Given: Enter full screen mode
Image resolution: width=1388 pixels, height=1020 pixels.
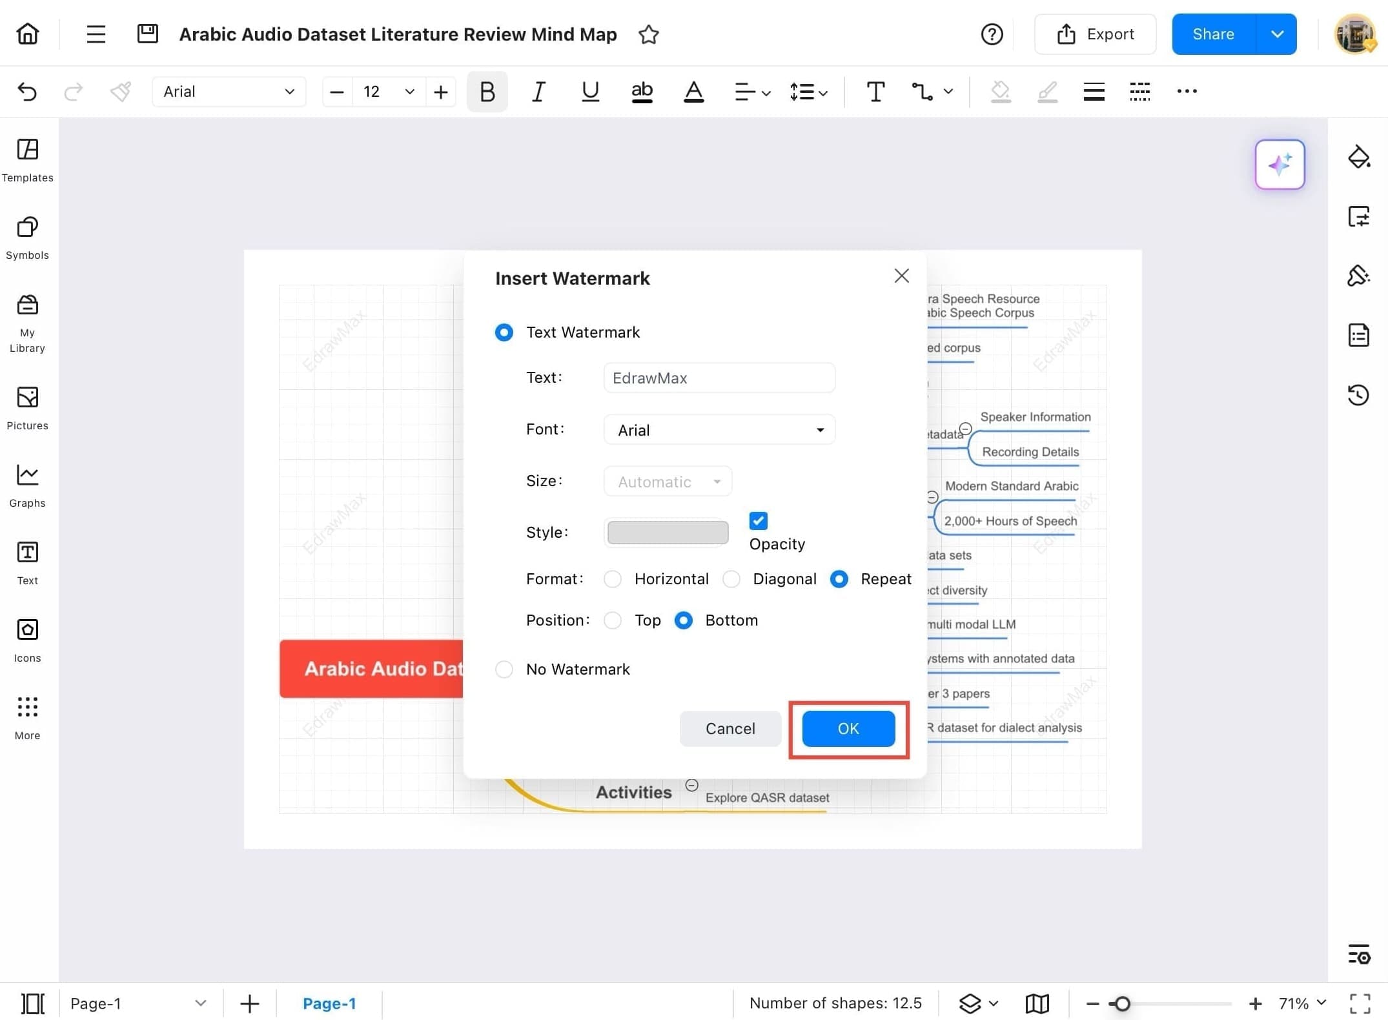Looking at the screenshot, I should pyautogui.click(x=1359, y=1003).
